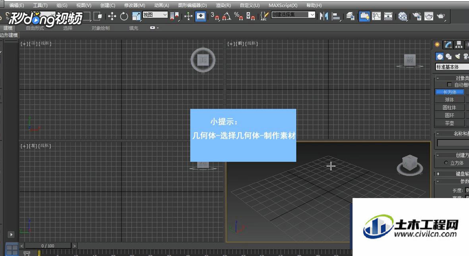Select the Move tool
Viewport: 469px width, 256px height.
(x=112, y=16)
